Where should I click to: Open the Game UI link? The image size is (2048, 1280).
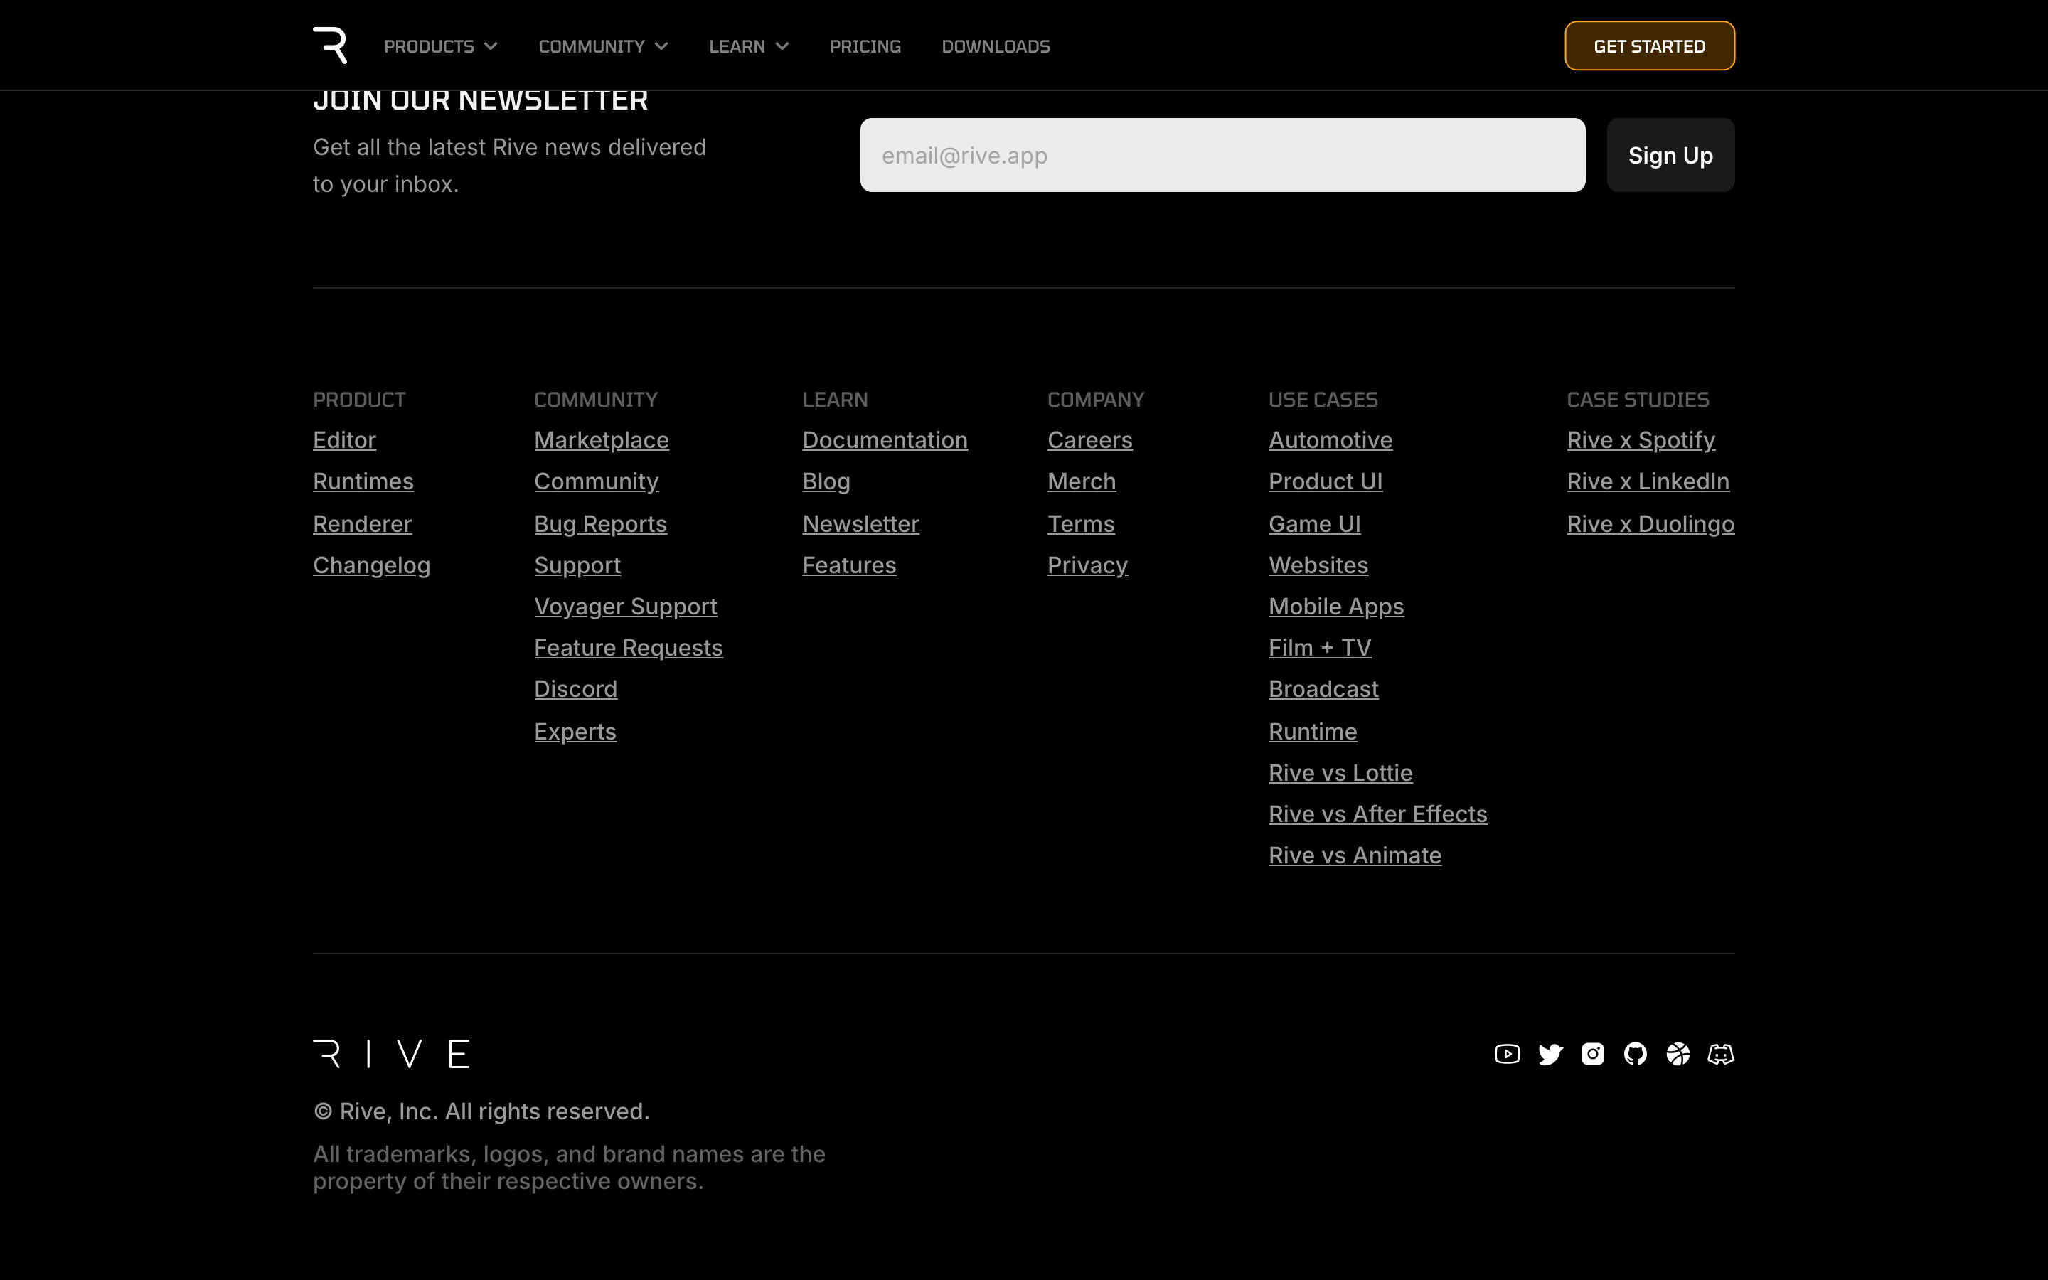pos(1314,524)
